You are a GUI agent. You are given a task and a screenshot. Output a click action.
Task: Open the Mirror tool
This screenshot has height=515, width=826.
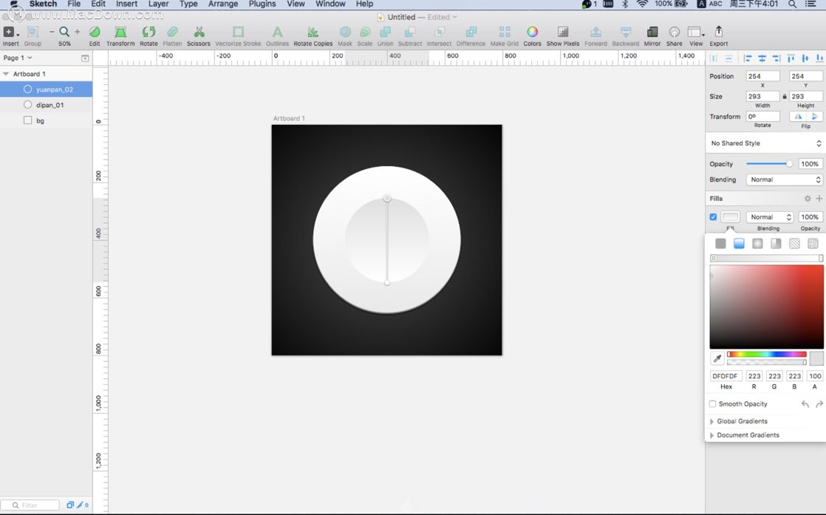point(652,33)
